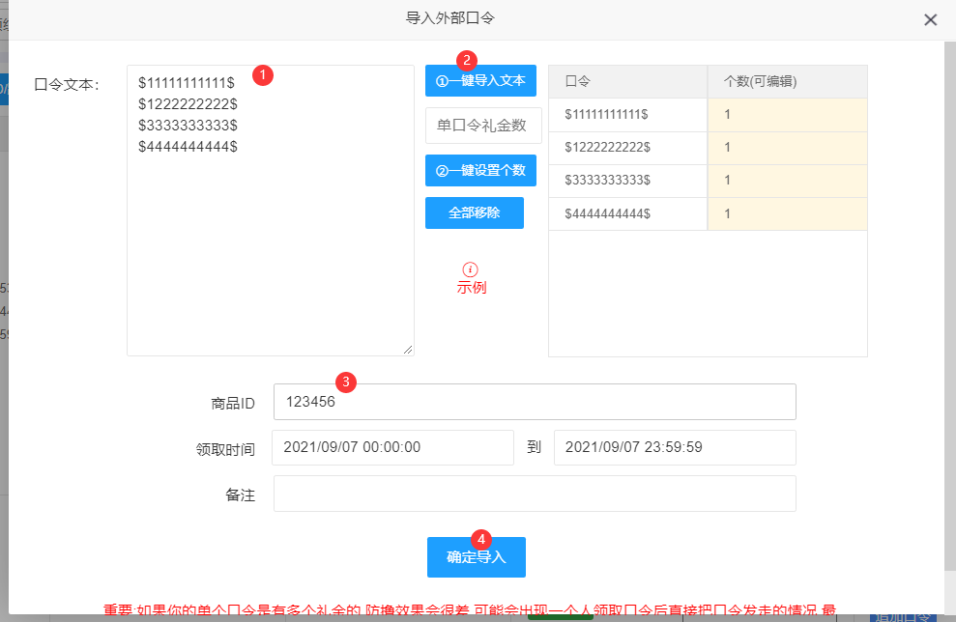
Task: Click the 个数(可编辑) column header
Action: tap(787, 82)
